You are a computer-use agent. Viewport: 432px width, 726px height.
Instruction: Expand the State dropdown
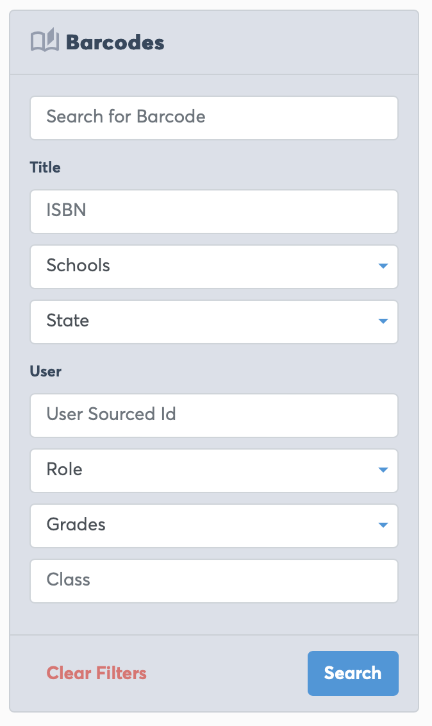pos(205,321)
